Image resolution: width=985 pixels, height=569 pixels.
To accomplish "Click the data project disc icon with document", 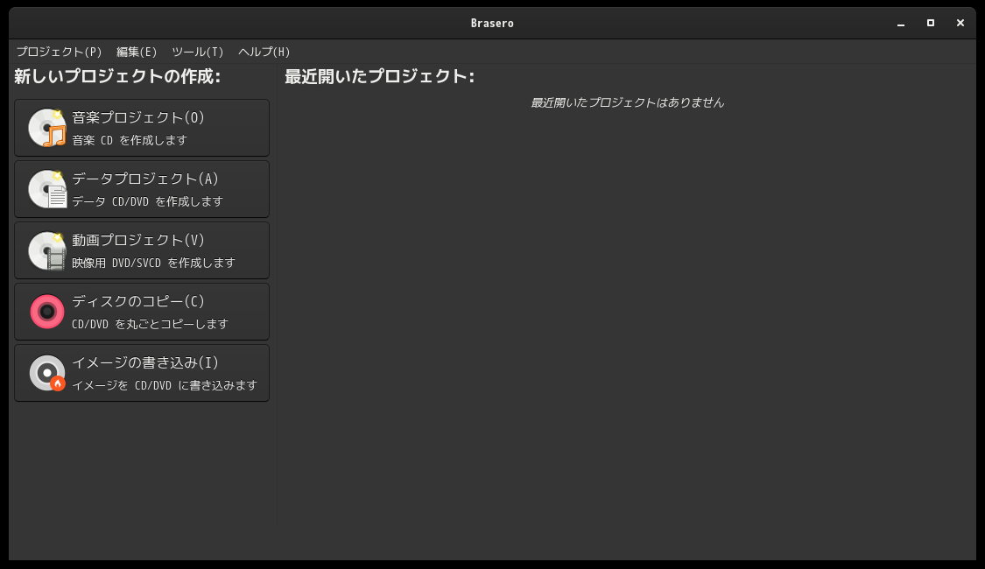I will click(47, 189).
